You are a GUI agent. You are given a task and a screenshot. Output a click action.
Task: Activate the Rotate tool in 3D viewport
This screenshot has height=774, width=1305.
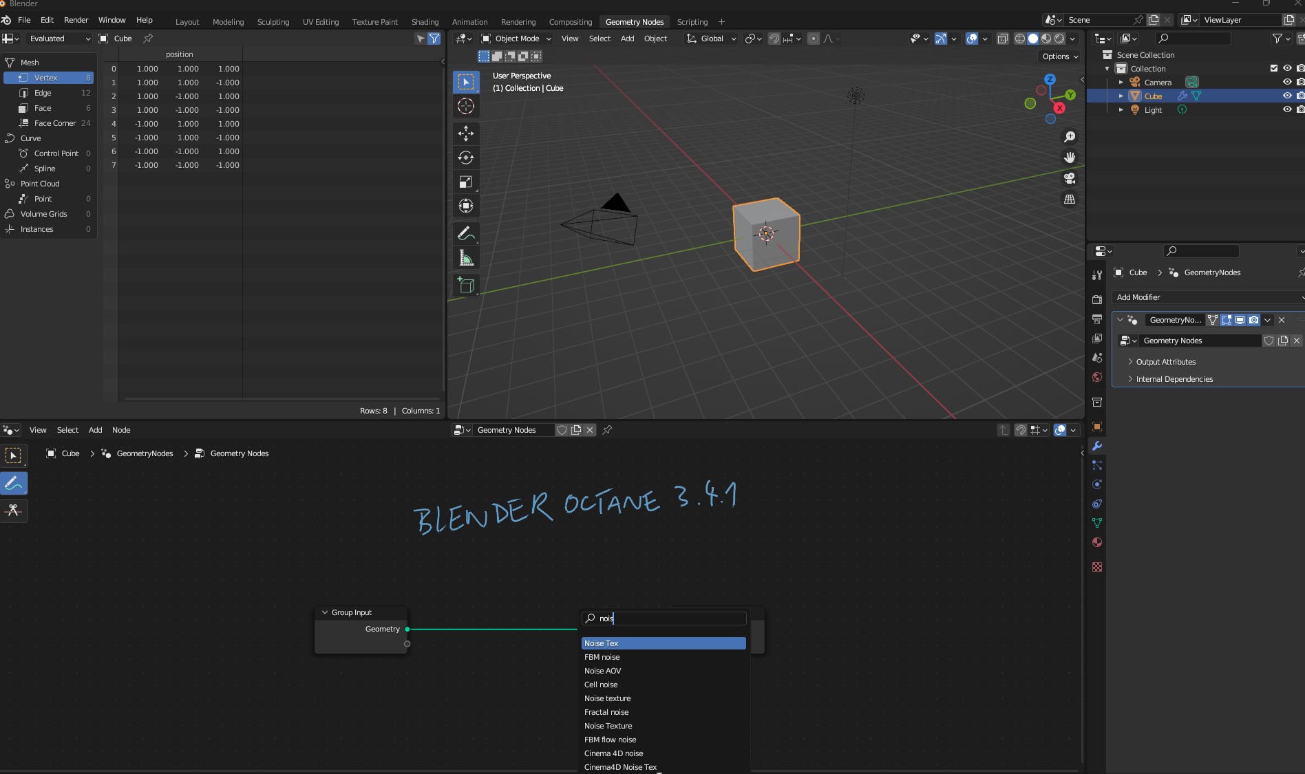(466, 158)
